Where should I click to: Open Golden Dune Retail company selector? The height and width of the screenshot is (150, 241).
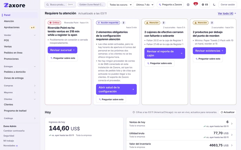[91, 4]
